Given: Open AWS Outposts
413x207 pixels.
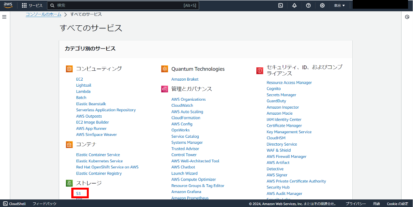Looking at the screenshot, I should [89, 116].
